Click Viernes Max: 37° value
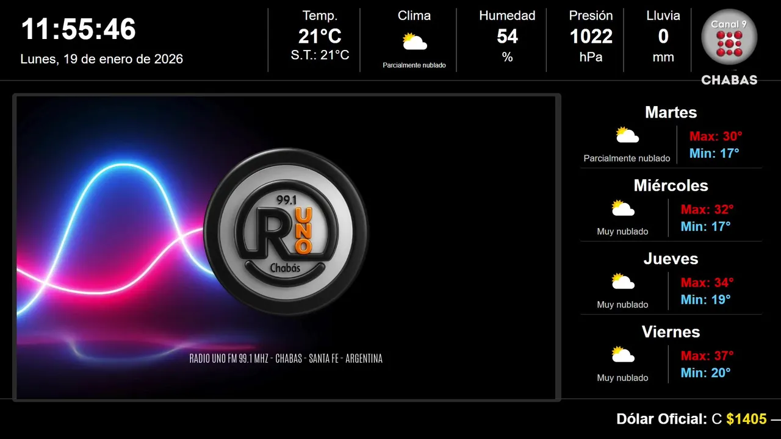Viewport: 781px width, 439px height. pos(707,356)
